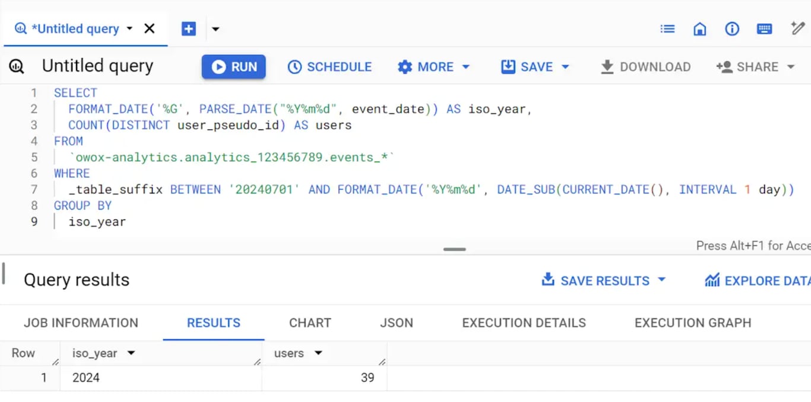811x402 pixels.
Task: Close the Untitled query tab
Action: click(x=150, y=28)
